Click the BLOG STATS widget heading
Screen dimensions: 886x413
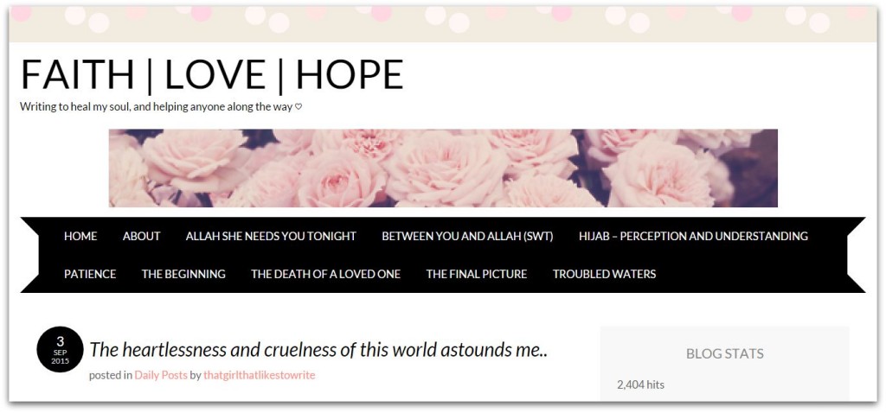(724, 354)
